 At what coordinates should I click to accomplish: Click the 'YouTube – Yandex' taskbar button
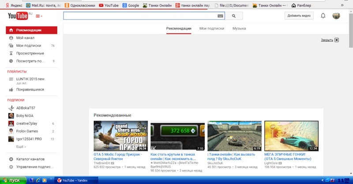76,180
